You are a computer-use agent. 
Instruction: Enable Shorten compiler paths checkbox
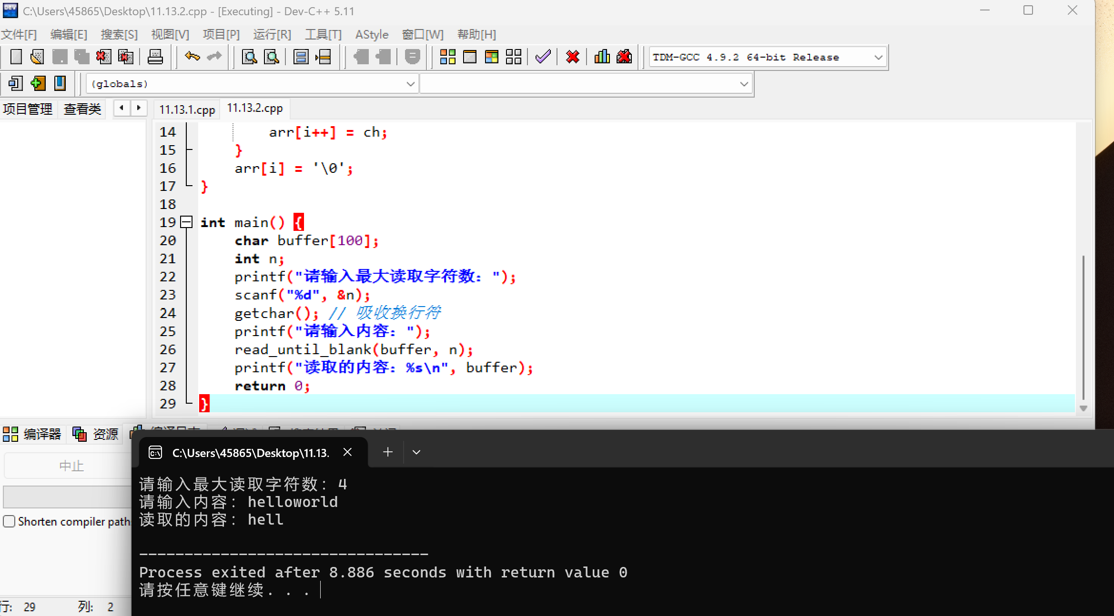pyautogui.click(x=9, y=521)
